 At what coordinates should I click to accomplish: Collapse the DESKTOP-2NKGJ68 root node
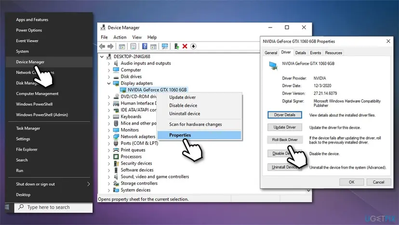click(x=102, y=56)
